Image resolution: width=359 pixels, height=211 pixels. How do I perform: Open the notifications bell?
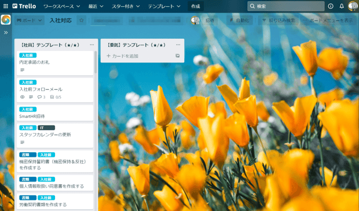point(342,6)
